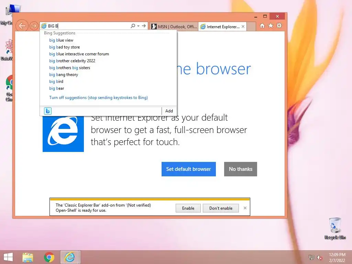Viewport: 352px width, 264px height.
Task: Click the Bing search provider icon
Action: coord(47,111)
